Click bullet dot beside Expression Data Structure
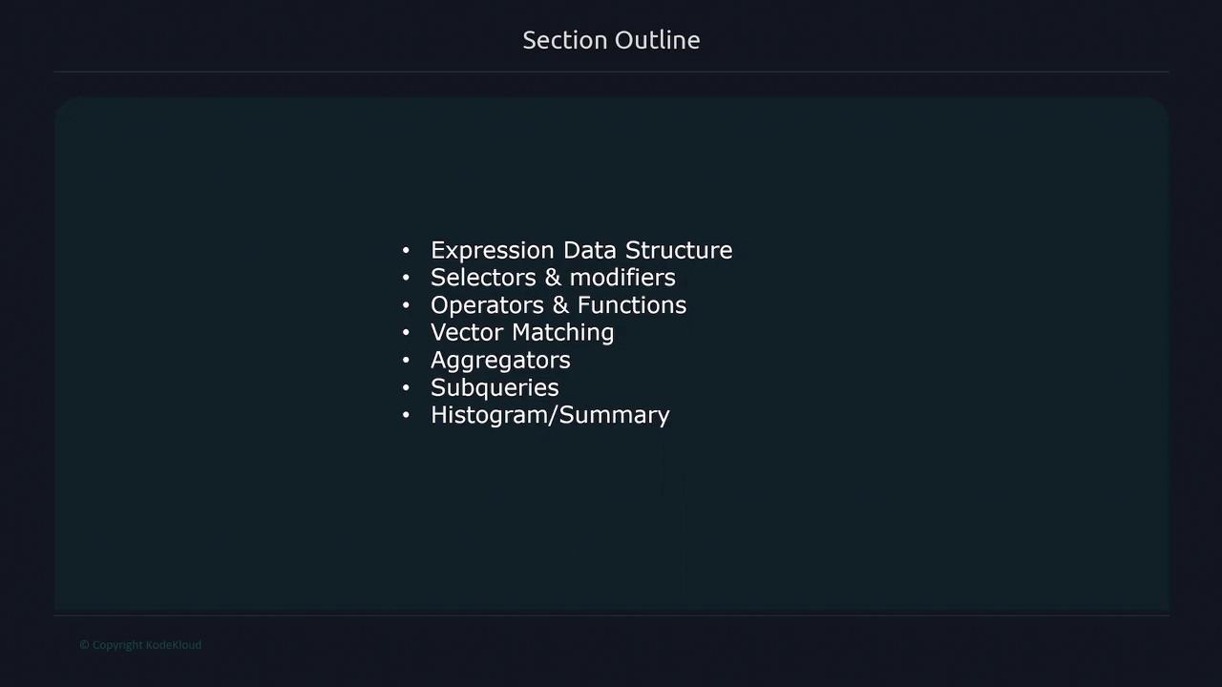Screen dimensions: 1222x687 406,250
